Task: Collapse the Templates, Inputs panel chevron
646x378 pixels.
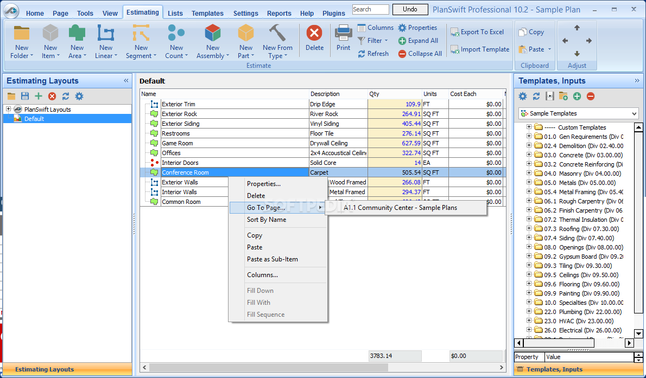Action: (637, 81)
